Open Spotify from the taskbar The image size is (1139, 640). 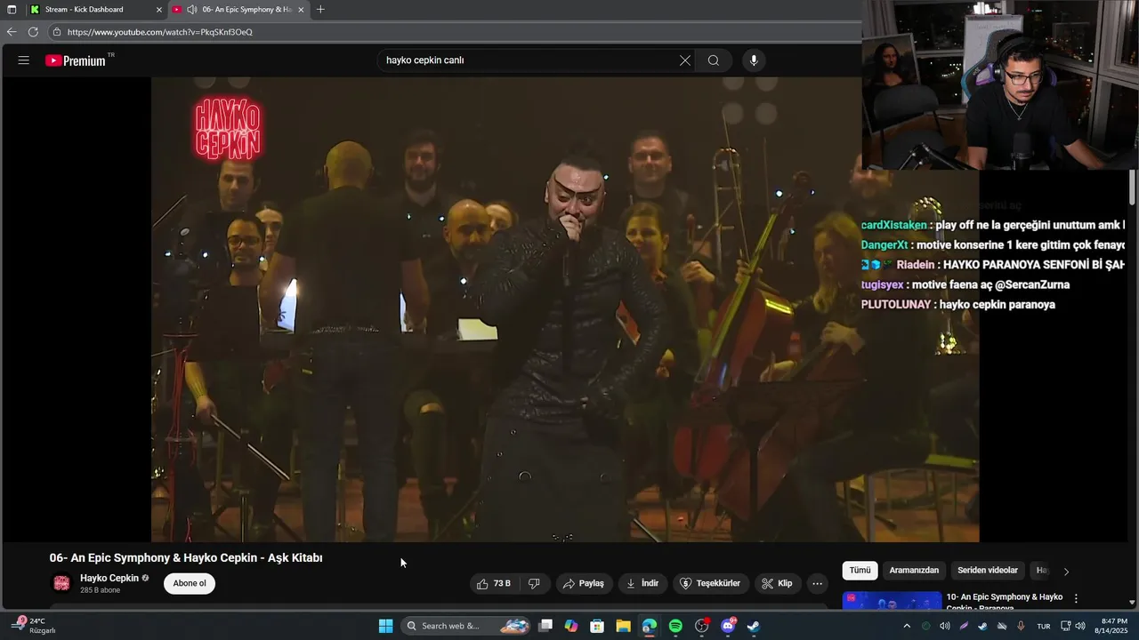675,626
